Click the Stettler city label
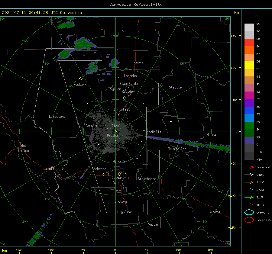This screenshot has width=272, height=254. tap(176, 87)
